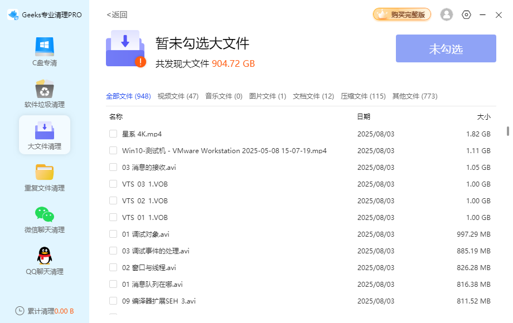Click size value 1.05 GB
The width and height of the screenshot is (513, 323).
[x=478, y=167]
